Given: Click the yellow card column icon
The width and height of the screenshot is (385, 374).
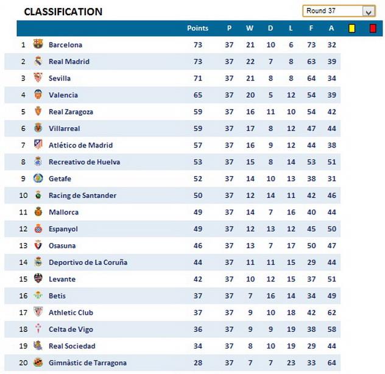Looking at the screenshot, I should tap(351, 28).
